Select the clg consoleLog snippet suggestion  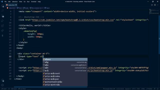pyautogui.click(x=65, y=62)
